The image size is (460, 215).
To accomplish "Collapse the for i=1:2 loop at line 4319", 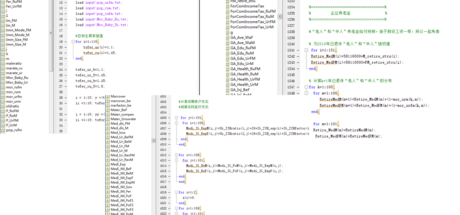I will point(177,192).
